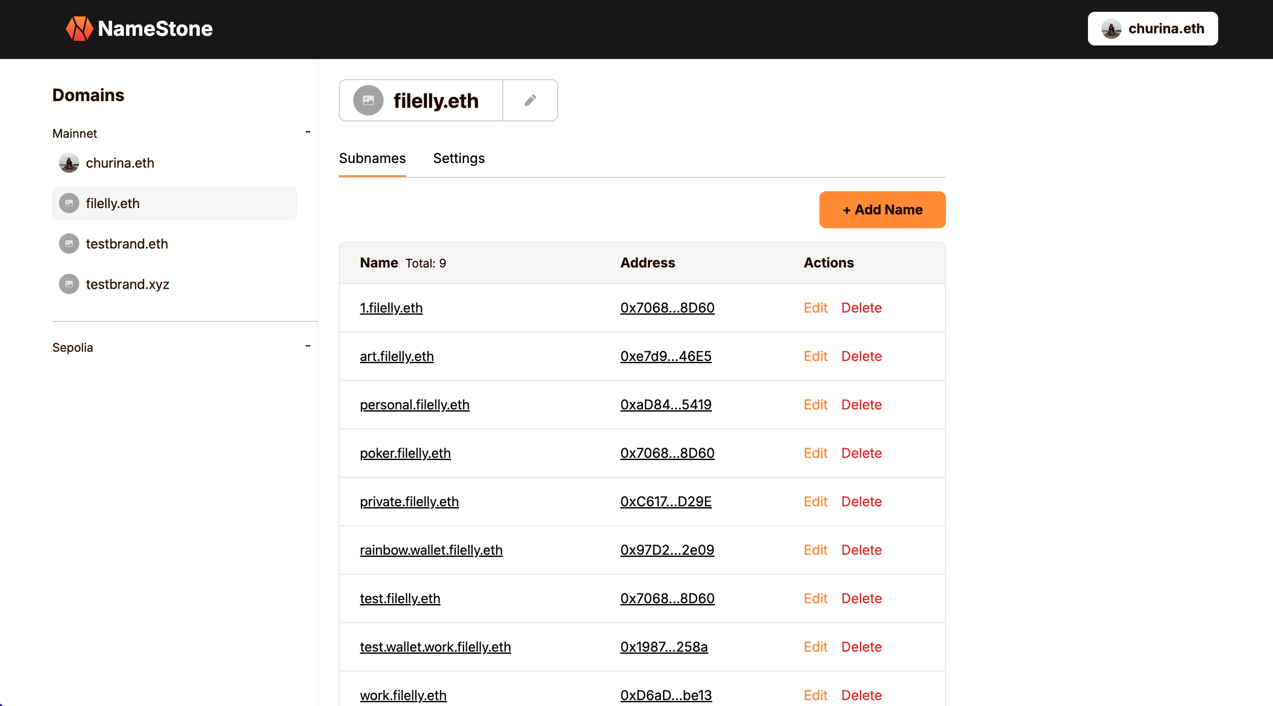Delete the 1.filelly.eth subname
Viewport: 1273px width, 706px height.
(862, 308)
